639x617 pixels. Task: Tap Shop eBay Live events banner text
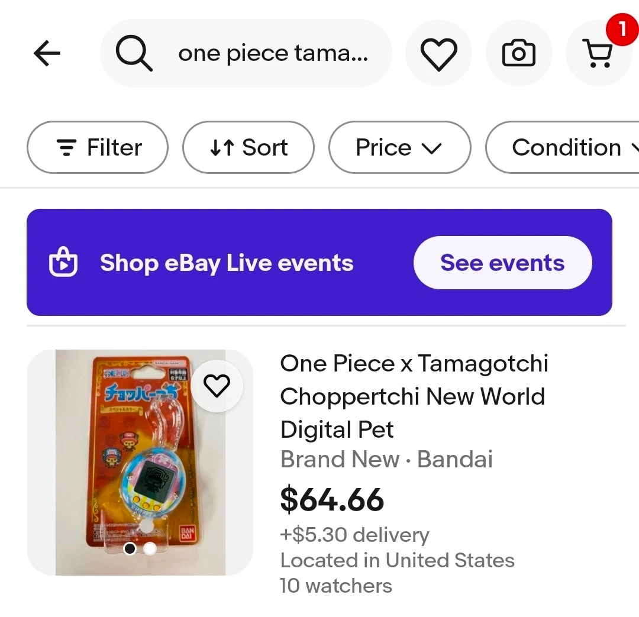227,263
